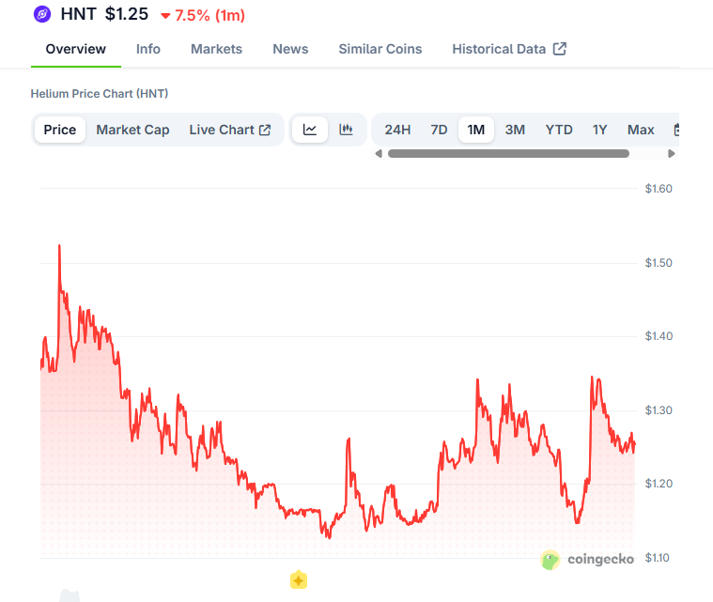
Task: Click the yellow sparkle marker below chart
Action: (299, 580)
